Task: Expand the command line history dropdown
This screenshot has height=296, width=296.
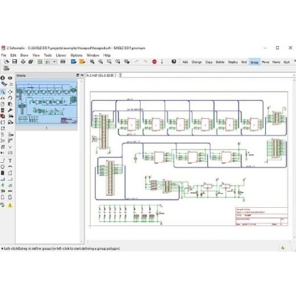Action: 294,75
